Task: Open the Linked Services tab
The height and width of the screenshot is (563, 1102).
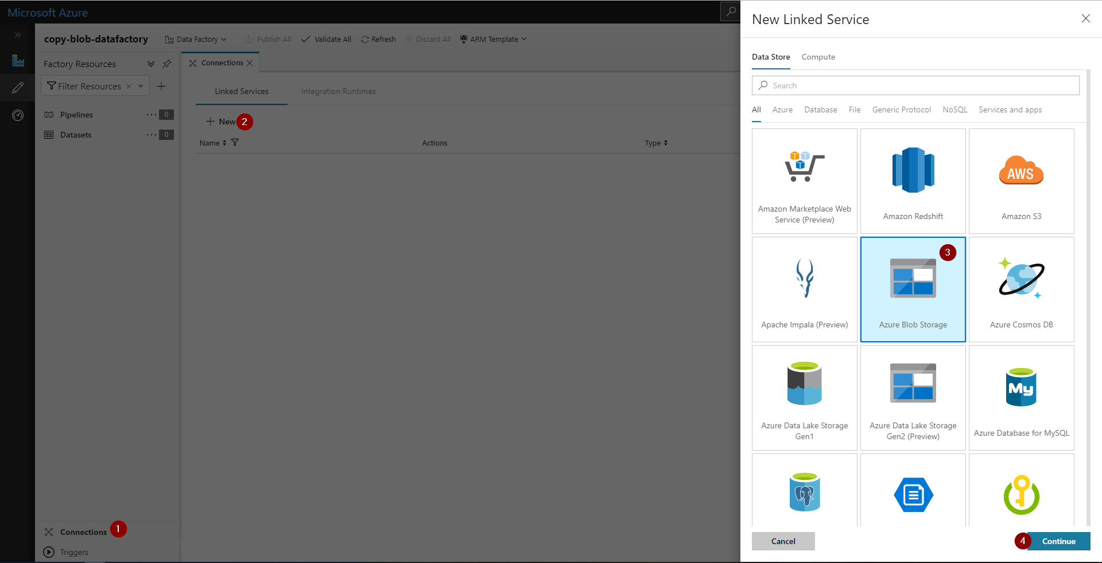Action: click(242, 91)
